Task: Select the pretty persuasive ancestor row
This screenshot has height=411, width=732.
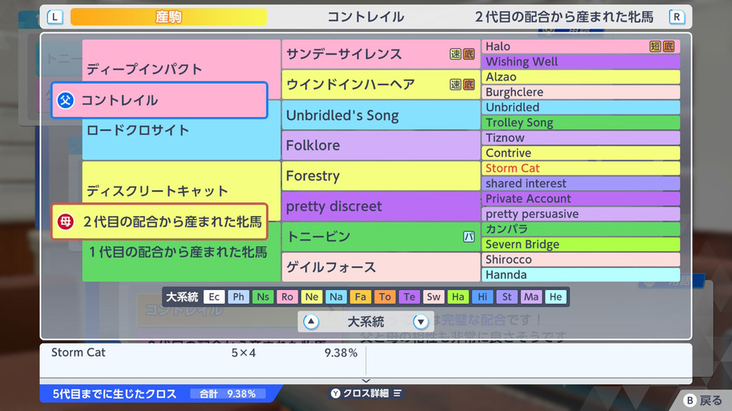Action: pyautogui.click(x=581, y=214)
